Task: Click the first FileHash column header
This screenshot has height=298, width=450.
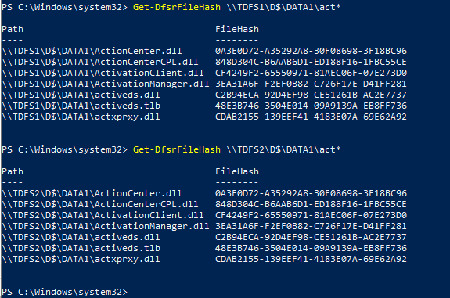Action: (x=237, y=29)
